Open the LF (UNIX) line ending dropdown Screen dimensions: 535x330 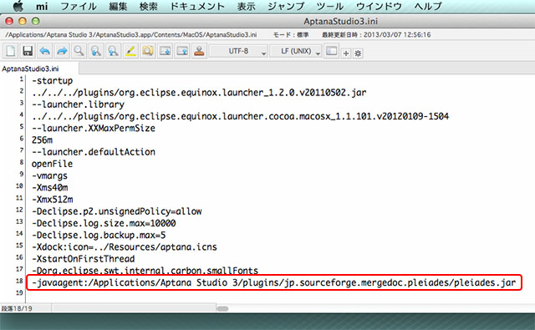click(296, 51)
